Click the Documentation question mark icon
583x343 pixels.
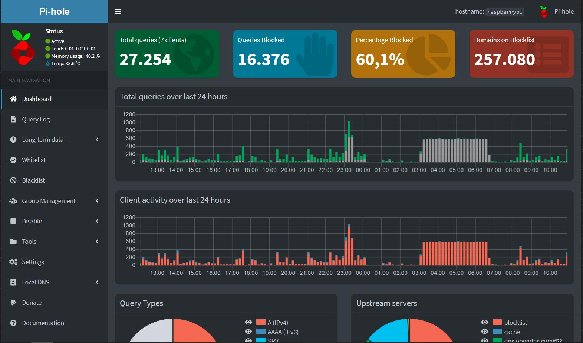pyautogui.click(x=13, y=323)
